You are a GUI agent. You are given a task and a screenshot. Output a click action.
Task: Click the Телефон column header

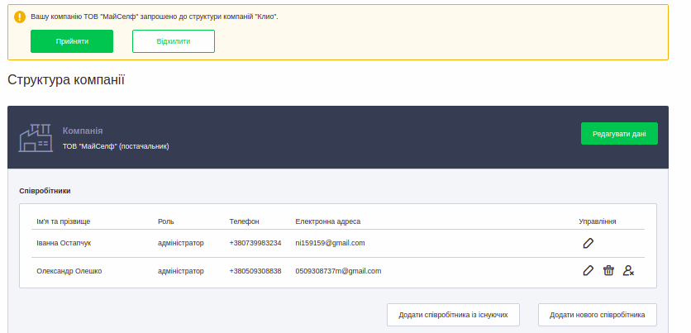click(245, 221)
